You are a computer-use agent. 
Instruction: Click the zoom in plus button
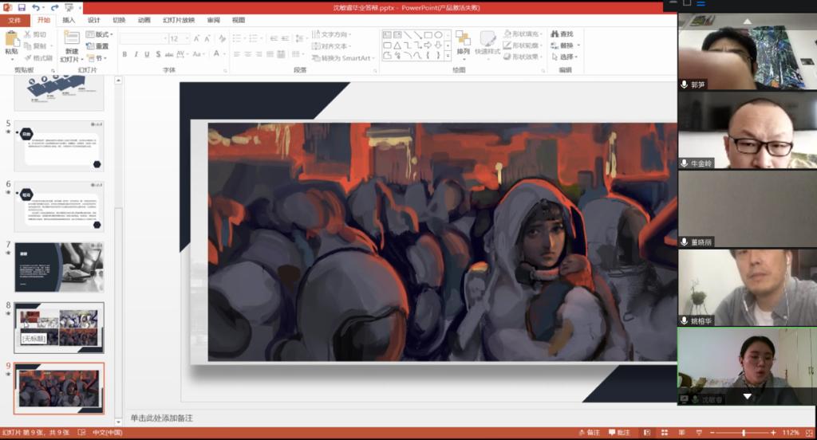click(773, 433)
